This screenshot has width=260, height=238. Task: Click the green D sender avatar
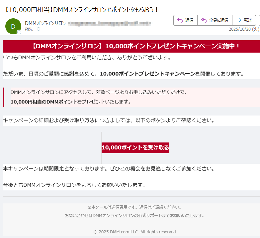tap(13, 26)
